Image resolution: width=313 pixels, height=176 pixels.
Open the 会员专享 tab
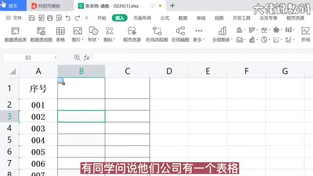coord(268,18)
